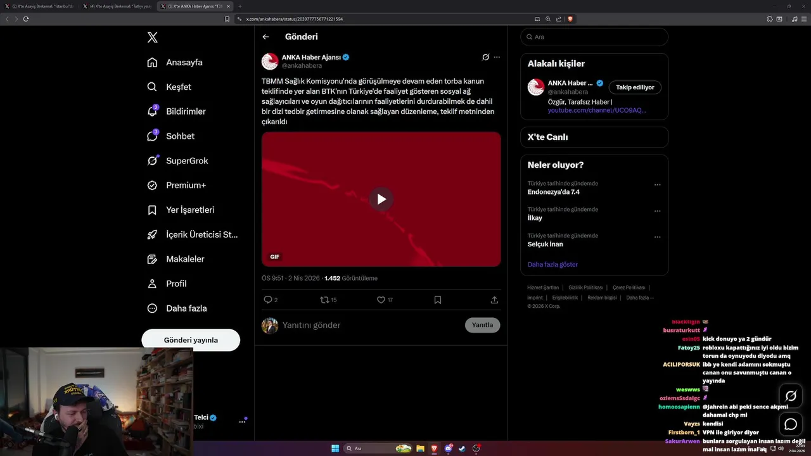This screenshot has height=456, width=811.
Task: Open Sohbet messages
Action: [x=170, y=136]
